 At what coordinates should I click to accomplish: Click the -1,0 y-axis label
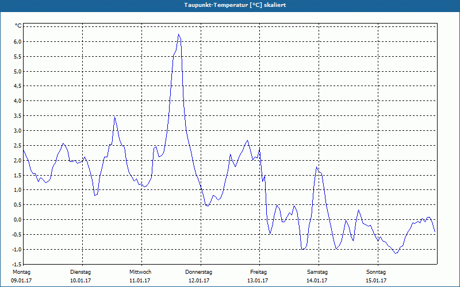click(x=17, y=250)
